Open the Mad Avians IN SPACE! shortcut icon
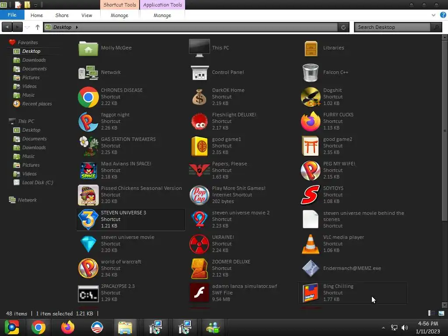Image resolution: width=448 pixels, height=336 pixels. point(88,170)
